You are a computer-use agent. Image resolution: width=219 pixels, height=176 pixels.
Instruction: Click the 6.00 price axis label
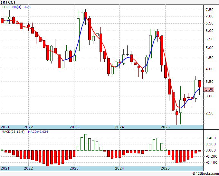coord(209,31)
